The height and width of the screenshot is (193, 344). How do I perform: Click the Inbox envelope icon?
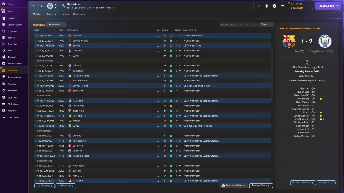[x=4, y=11]
